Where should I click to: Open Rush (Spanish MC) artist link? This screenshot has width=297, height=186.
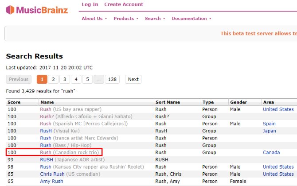click(46, 124)
